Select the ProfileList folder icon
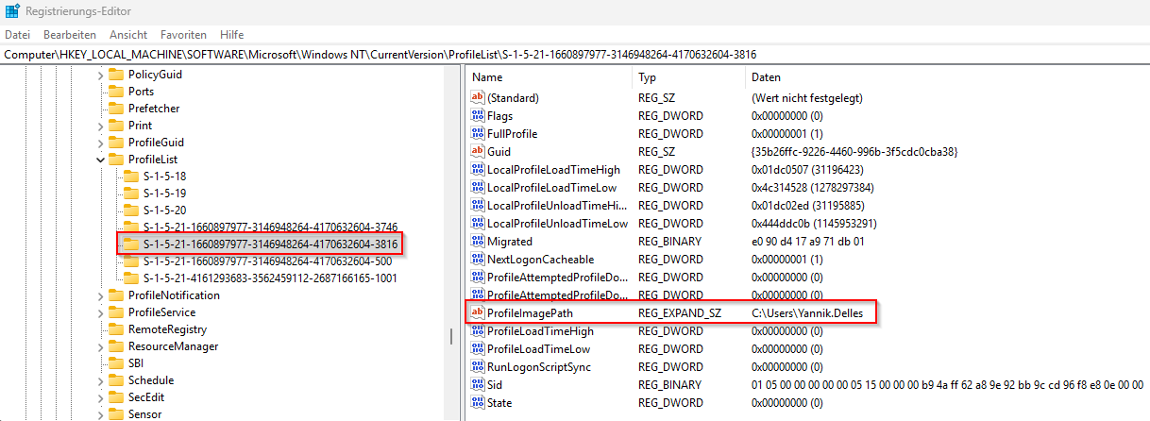Screen dimensions: 1150x421 pyautogui.click(x=116, y=160)
